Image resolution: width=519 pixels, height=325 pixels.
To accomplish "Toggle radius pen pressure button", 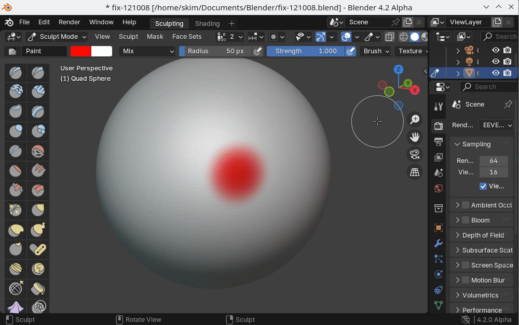I will click(x=257, y=51).
